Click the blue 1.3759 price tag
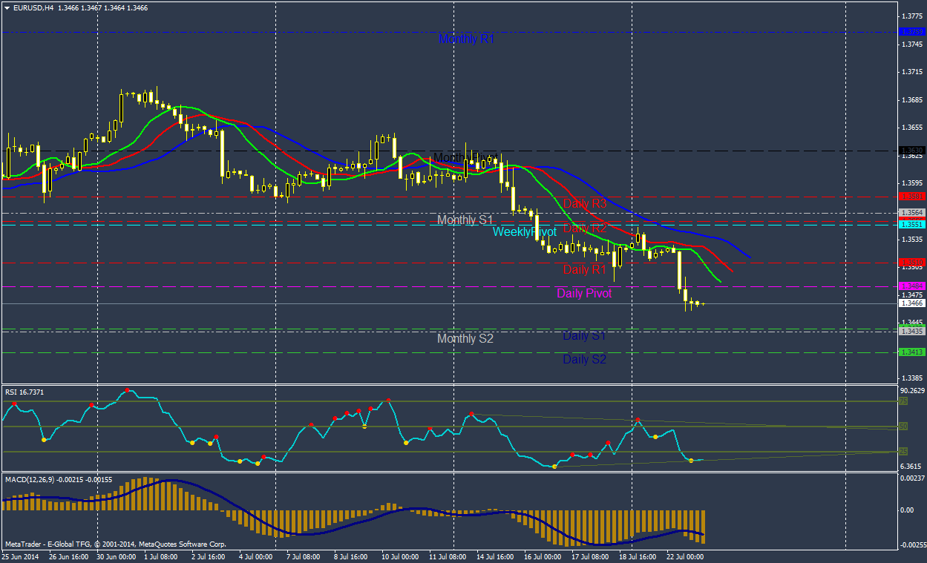Viewport: 927px width, 563px height. coord(911,32)
